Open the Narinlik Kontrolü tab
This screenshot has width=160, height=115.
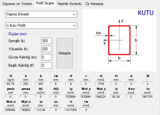pos(70,4)
